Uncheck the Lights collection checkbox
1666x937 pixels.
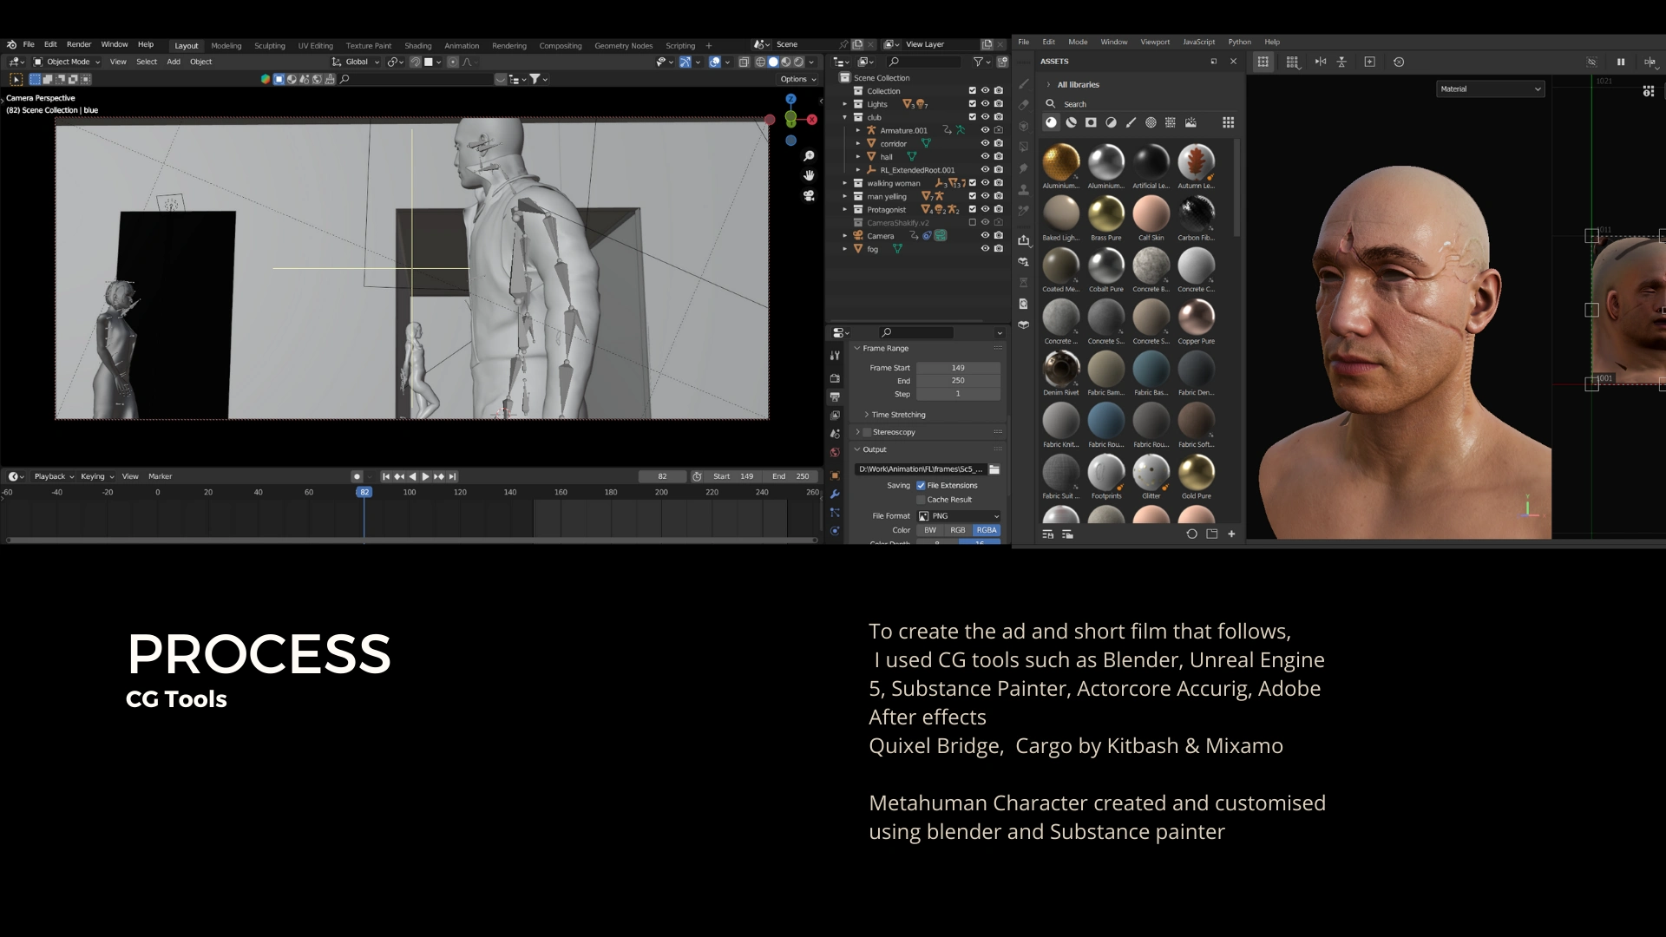pyautogui.click(x=972, y=104)
